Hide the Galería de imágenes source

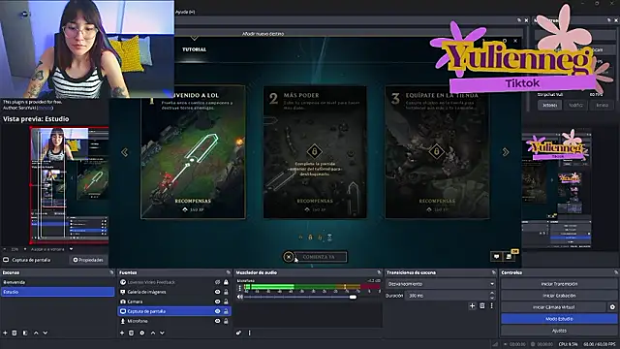(217, 292)
